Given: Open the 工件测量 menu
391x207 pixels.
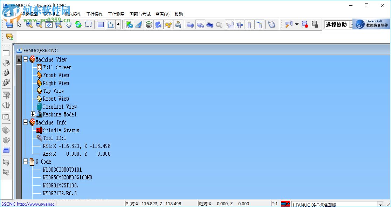Looking at the screenshot, I should (x=116, y=14).
